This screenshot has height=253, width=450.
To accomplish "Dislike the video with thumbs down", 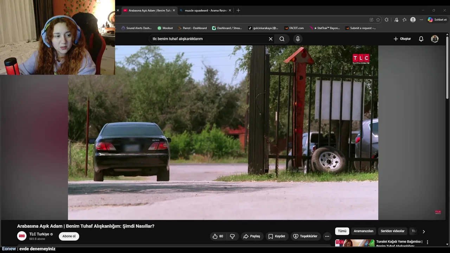I will 232,236.
